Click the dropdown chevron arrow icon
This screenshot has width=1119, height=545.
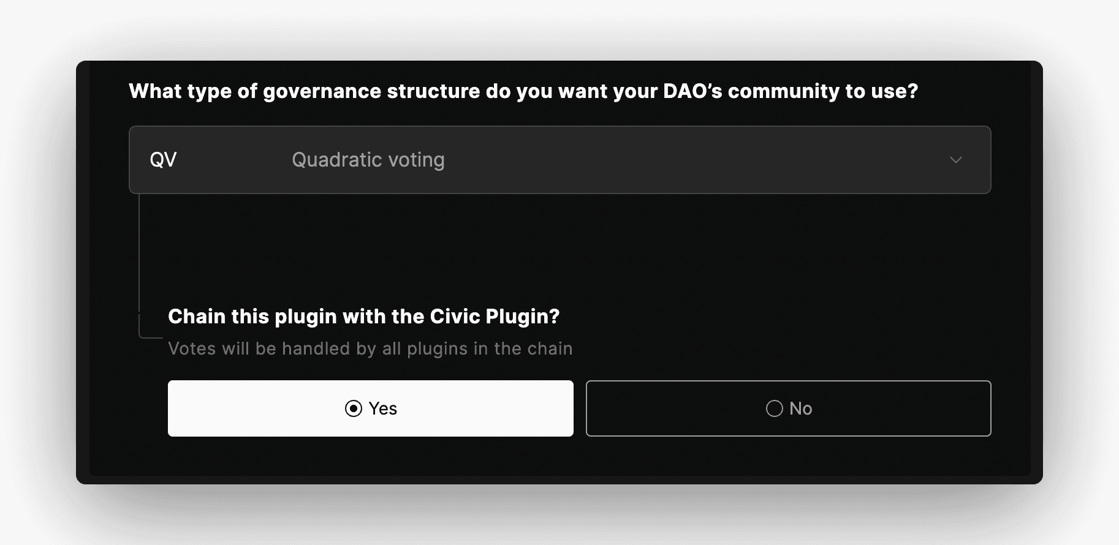[x=955, y=160]
